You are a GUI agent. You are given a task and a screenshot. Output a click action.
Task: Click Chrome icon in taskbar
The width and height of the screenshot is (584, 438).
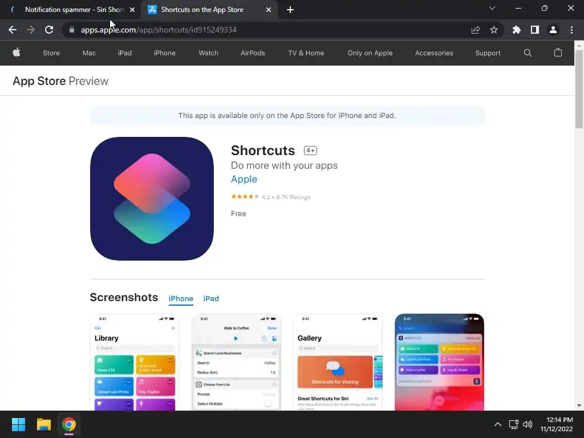(x=69, y=424)
